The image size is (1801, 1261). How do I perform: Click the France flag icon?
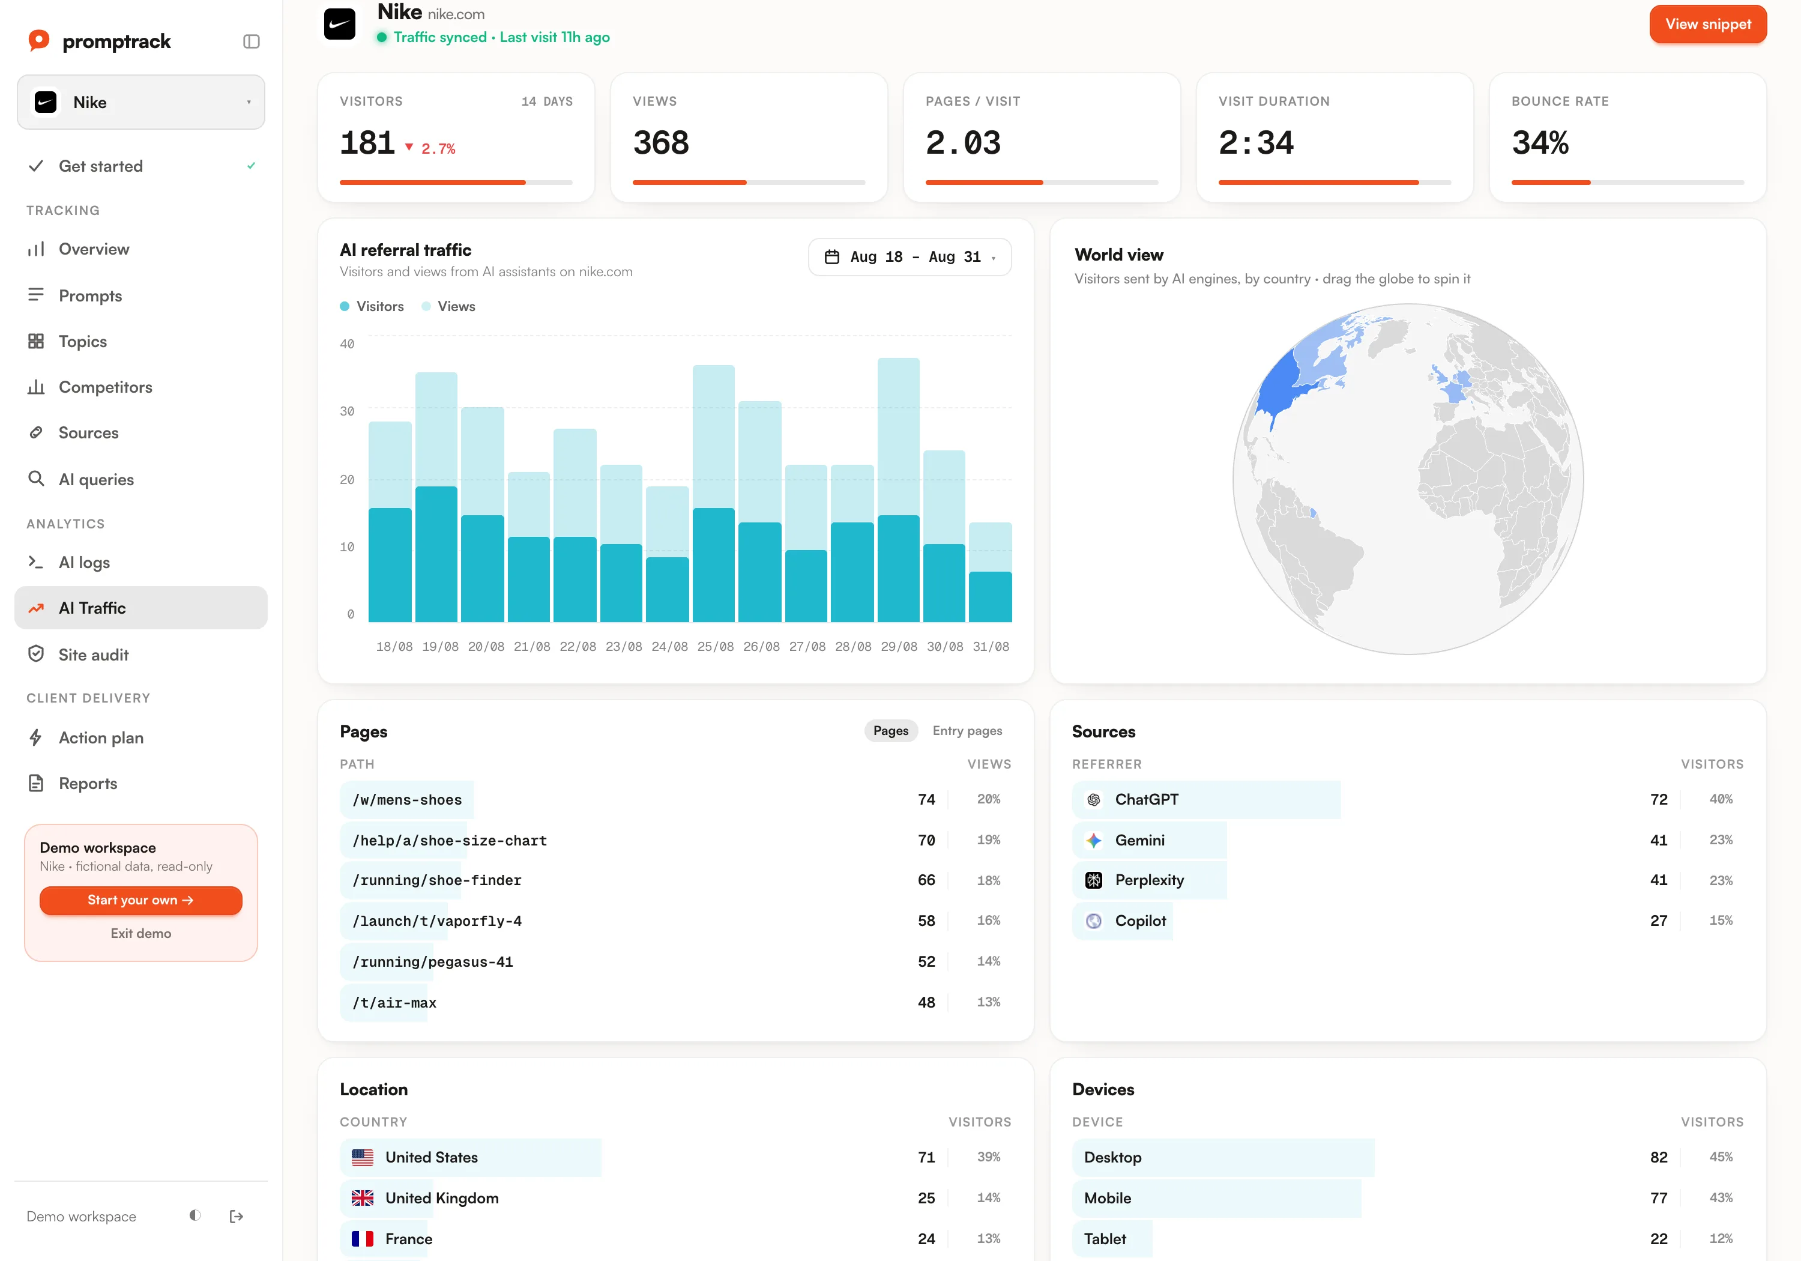tap(363, 1239)
